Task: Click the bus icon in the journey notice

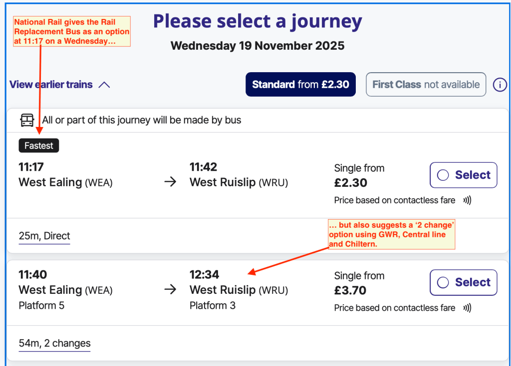Action: pyautogui.click(x=27, y=120)
